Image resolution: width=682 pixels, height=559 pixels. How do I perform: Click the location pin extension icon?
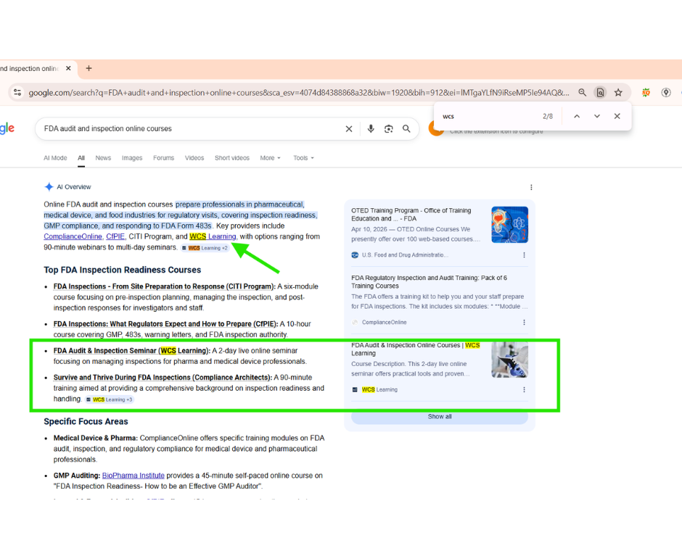tap(665, 92)
